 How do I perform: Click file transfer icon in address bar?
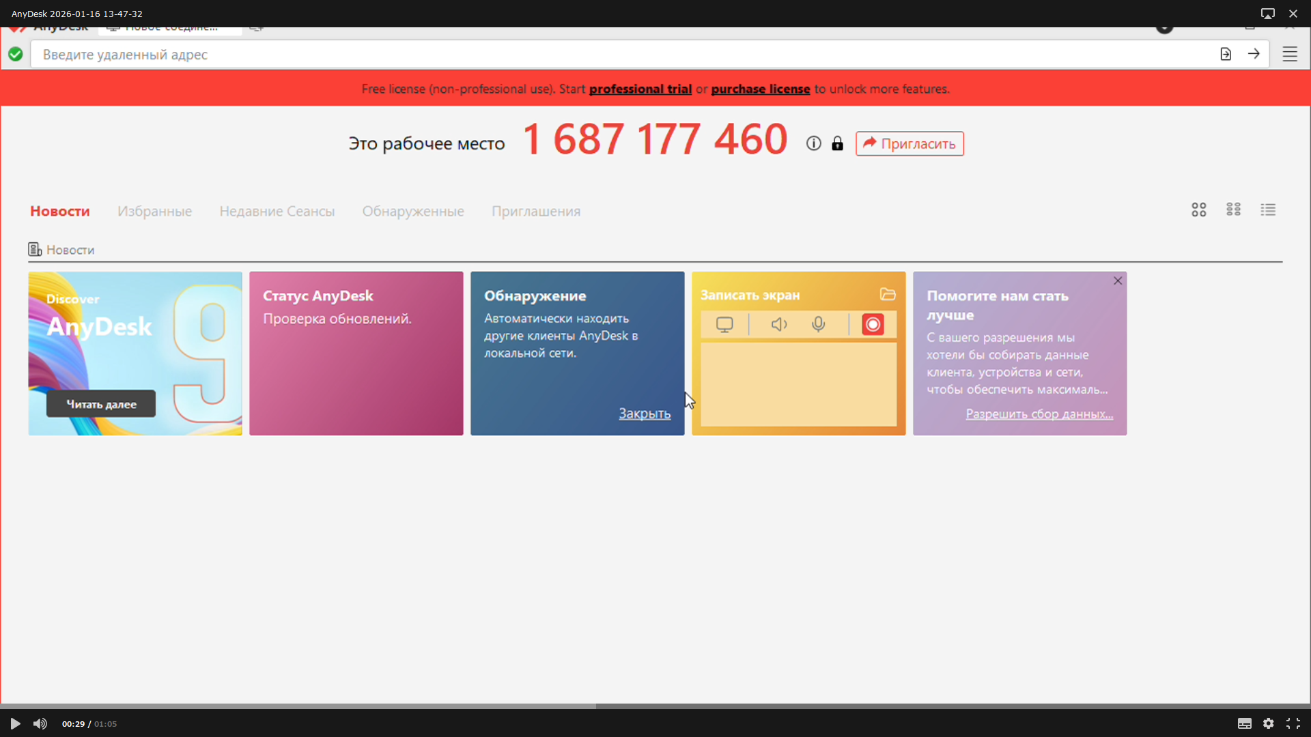pyautogui.click(x=1226, y=54)
